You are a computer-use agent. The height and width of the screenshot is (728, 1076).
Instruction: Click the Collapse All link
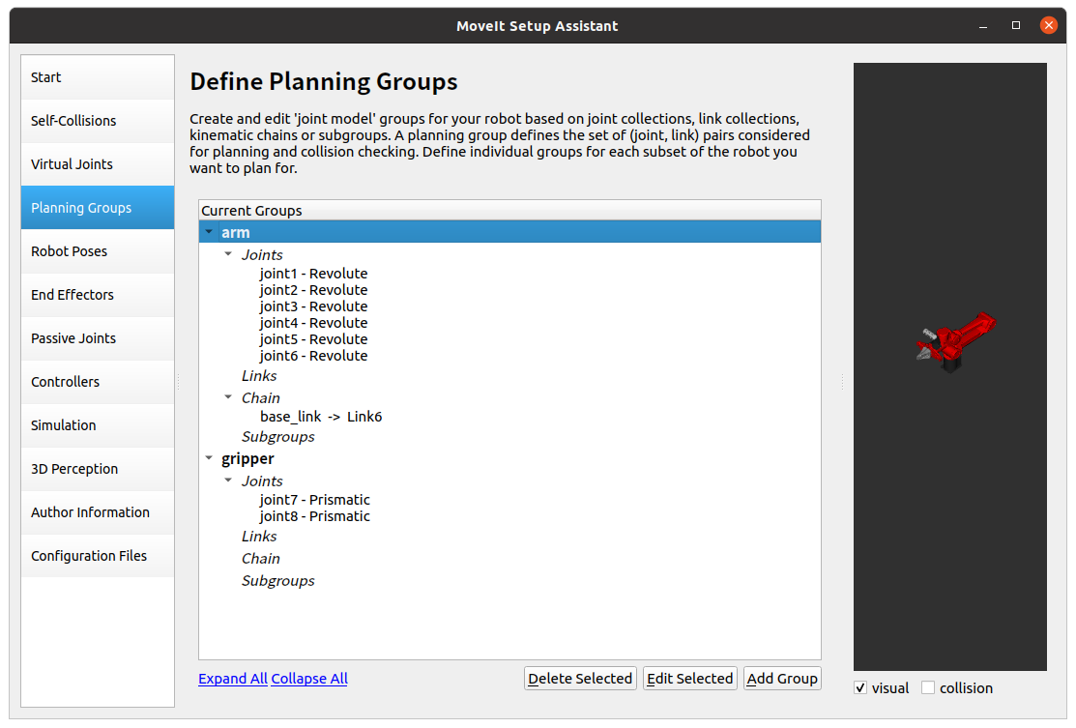(309, 679)
